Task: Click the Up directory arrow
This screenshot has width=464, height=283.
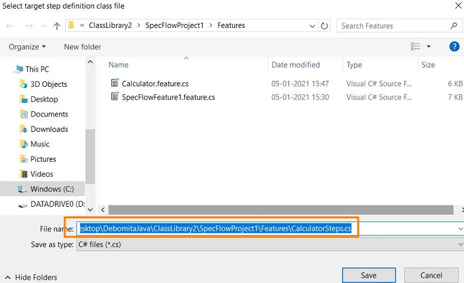Action: click(x=56, y=26)
